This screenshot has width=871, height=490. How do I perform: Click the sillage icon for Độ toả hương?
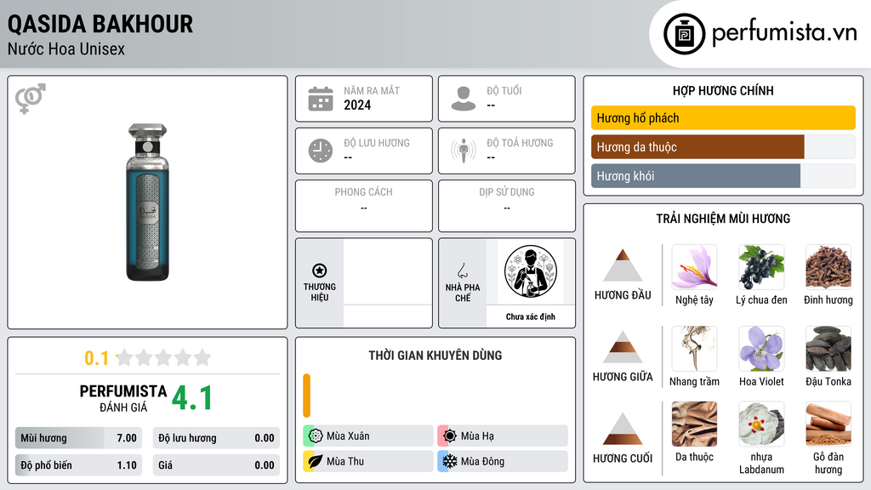pyautogui.click(x=464, y=151)
